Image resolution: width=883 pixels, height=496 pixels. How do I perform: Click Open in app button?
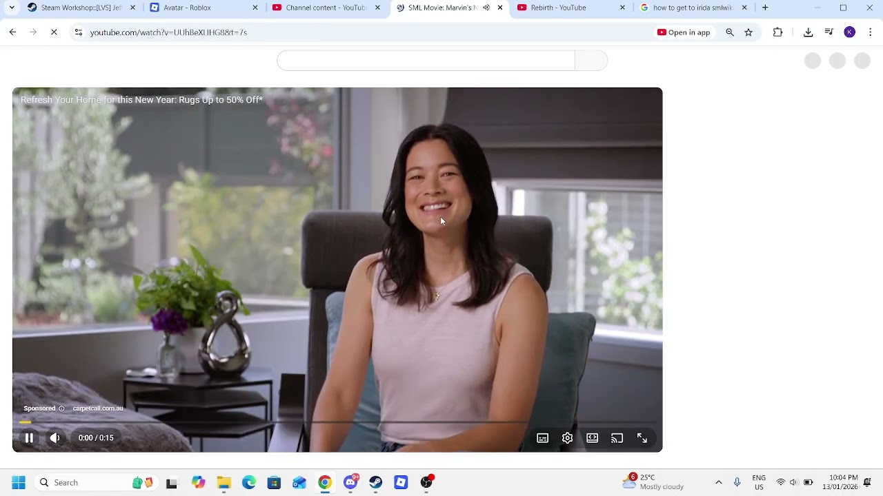point(684,32)
